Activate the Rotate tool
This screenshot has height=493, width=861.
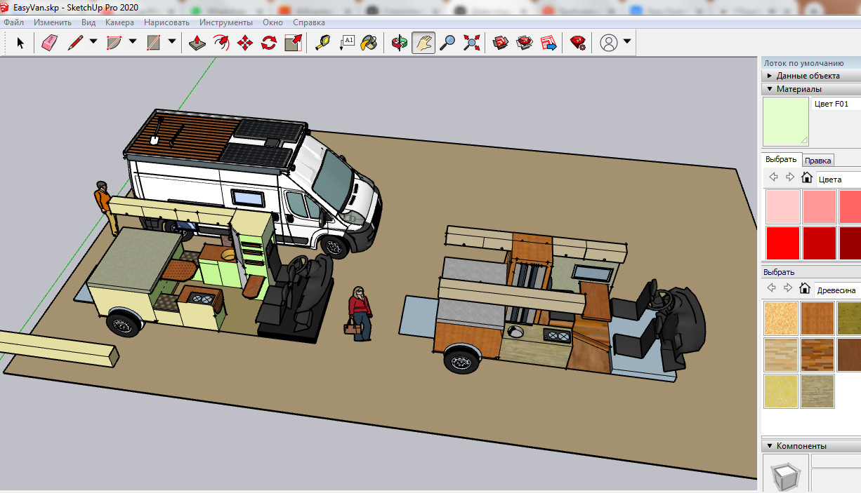click(268, 43)
